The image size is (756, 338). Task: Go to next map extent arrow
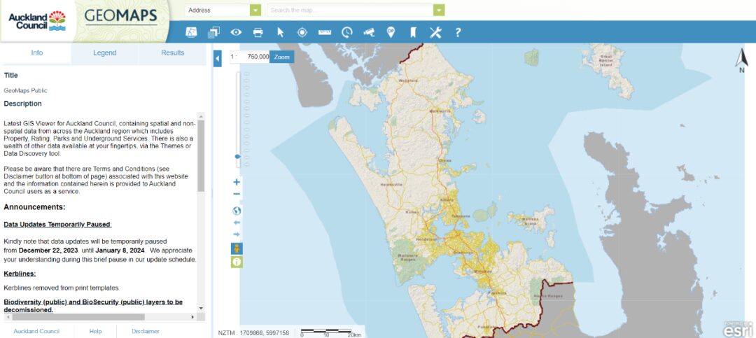coord(237,234)
